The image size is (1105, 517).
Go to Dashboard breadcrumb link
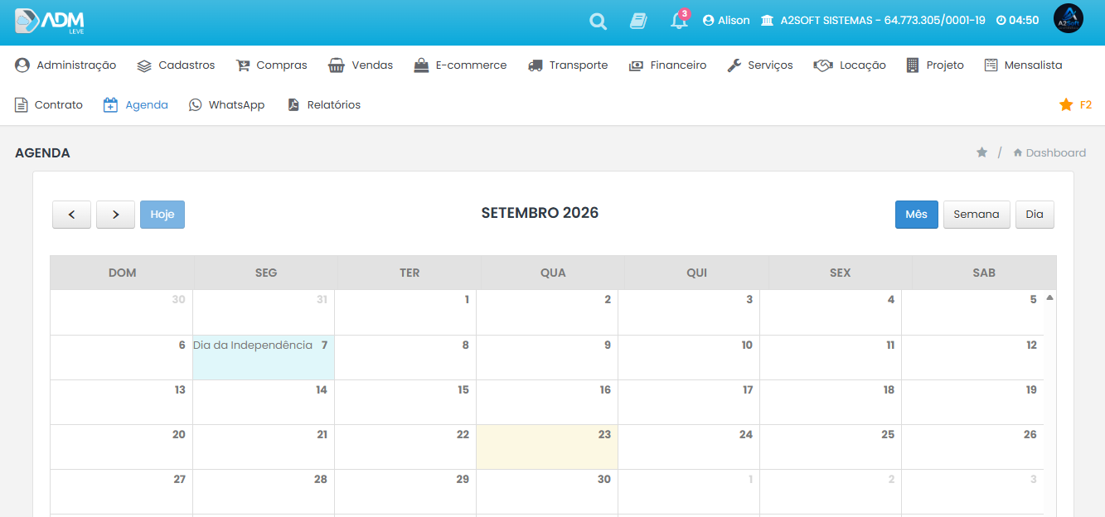tap(1049, 152)
